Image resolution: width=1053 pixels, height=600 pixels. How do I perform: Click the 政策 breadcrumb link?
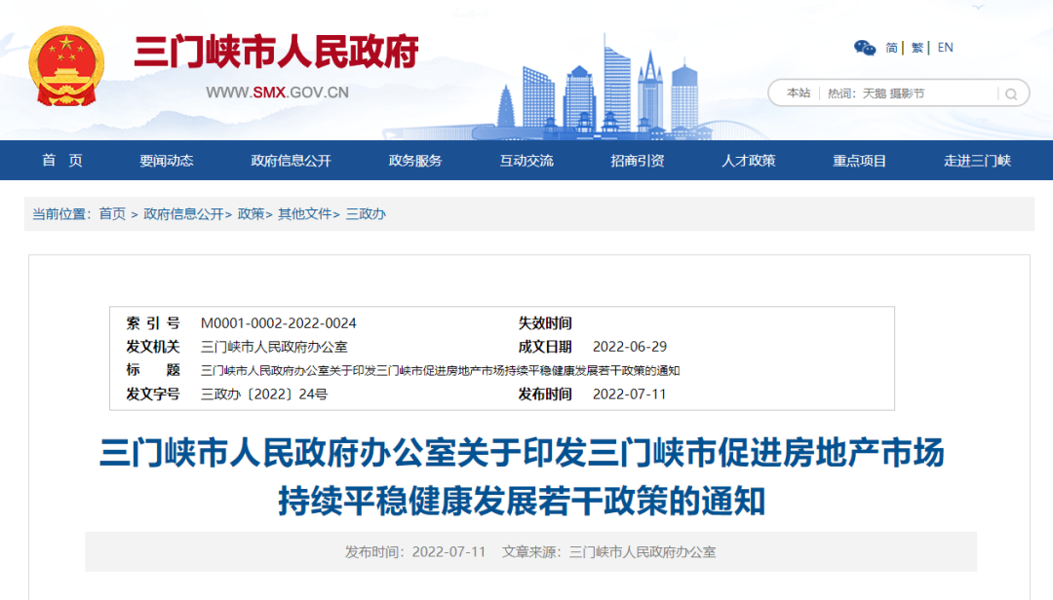click(251, 214)
